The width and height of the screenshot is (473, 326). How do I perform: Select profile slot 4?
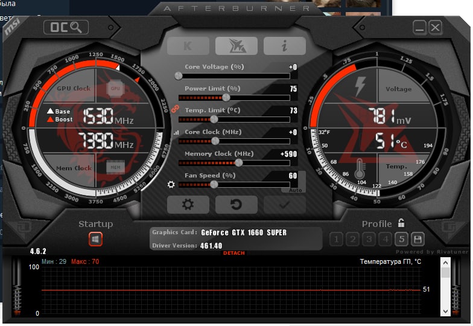(x=385, y=239)
